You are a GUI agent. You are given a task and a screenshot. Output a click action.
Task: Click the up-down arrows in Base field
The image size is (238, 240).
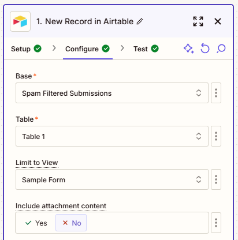199,93
